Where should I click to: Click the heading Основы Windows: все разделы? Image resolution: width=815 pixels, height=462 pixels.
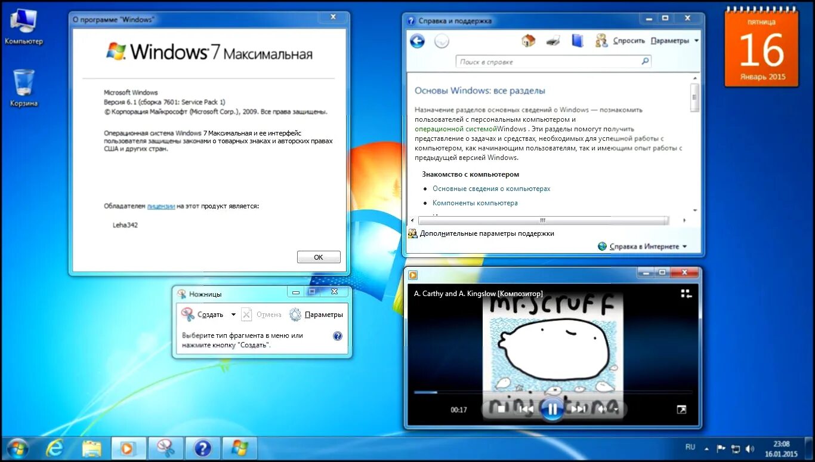pos(480,91)
